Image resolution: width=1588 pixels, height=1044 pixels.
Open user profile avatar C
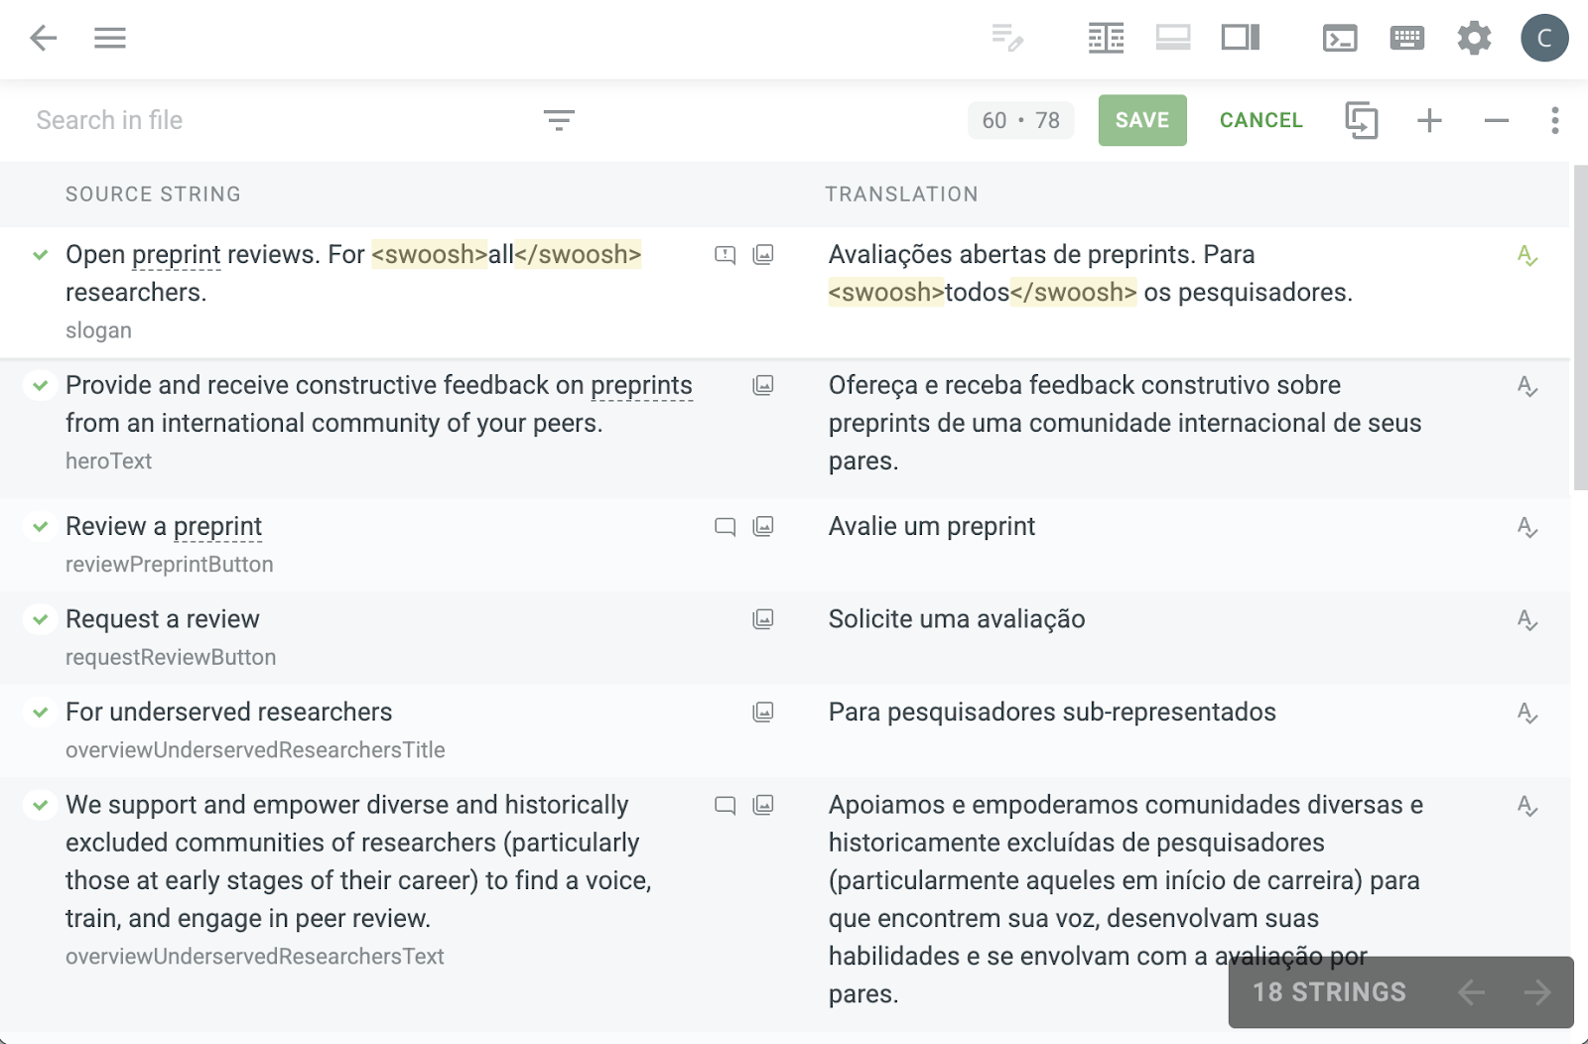[1544, 39]
